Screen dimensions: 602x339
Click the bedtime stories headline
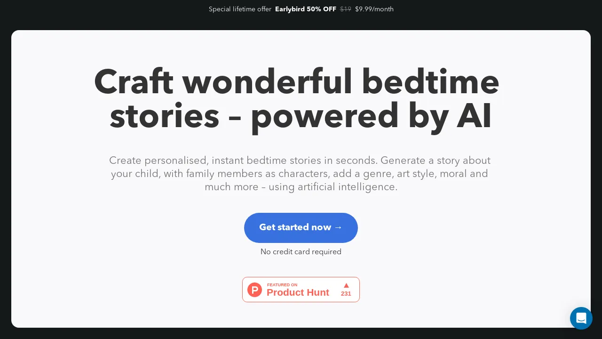click(x=297, y=99)
